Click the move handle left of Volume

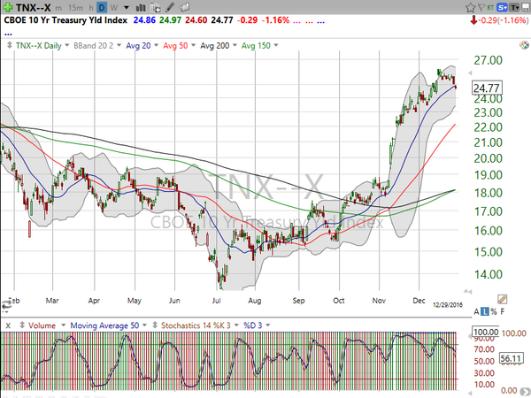[22, 325]
